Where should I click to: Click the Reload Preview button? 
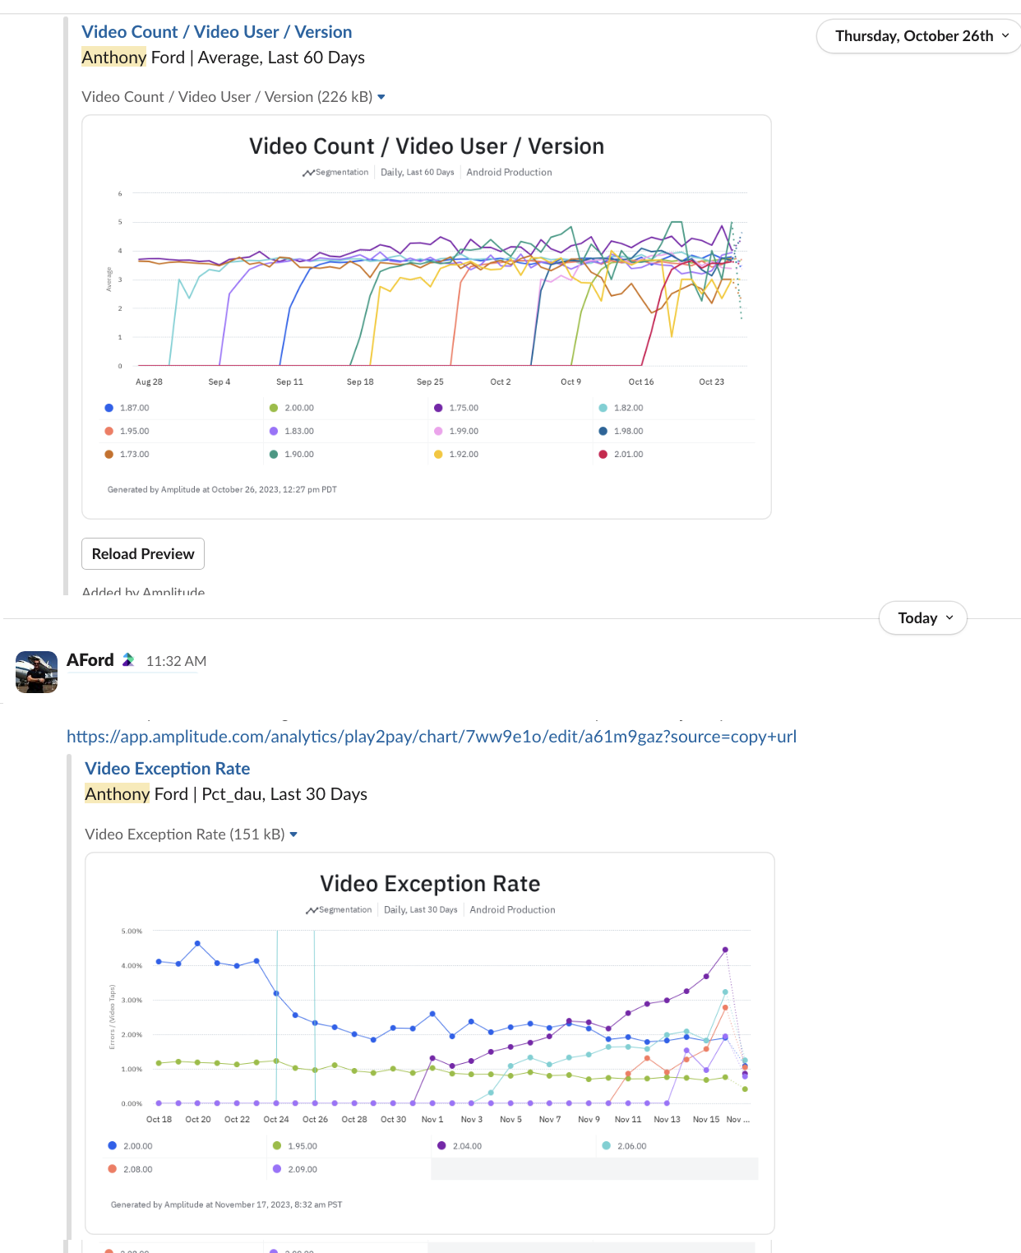tap(143, 554)
